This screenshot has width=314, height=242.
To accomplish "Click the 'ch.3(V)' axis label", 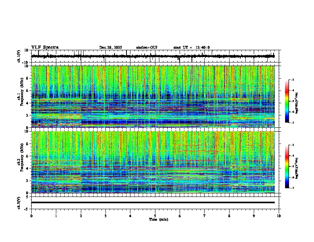I will [x=19, y=203].
